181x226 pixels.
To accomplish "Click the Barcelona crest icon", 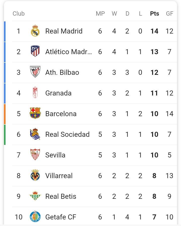I will [x=35, y=113].
